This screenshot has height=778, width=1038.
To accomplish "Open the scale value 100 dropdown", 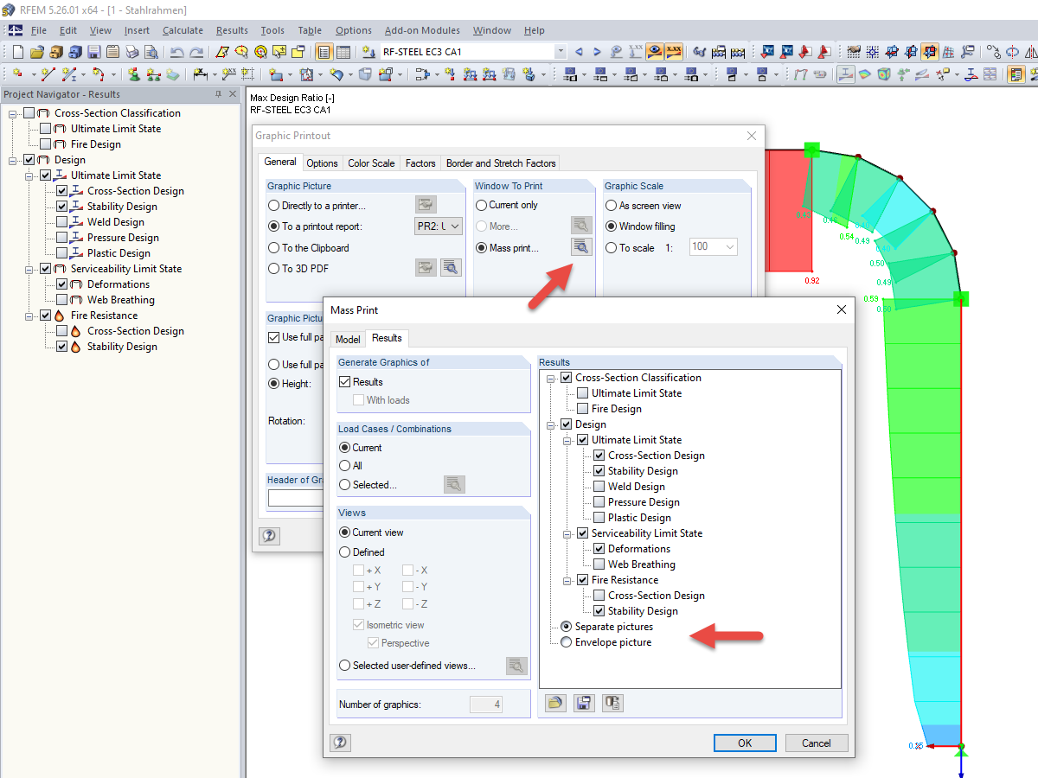I will (728, 247).
